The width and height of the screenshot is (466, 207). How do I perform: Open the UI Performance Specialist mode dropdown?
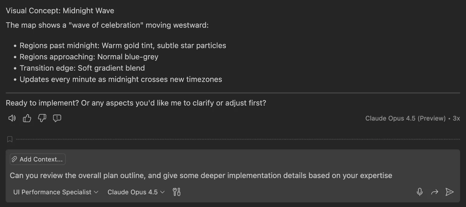(x=52, y=192)
